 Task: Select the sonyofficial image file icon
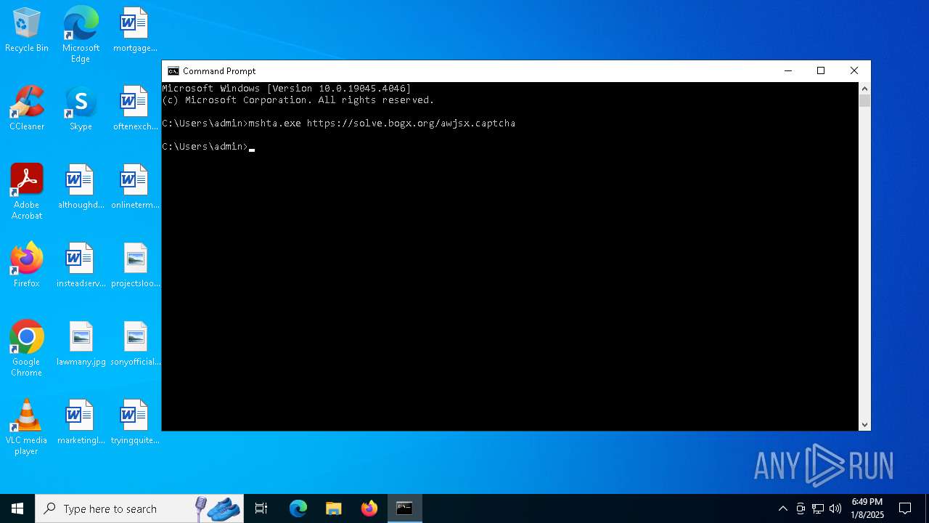tap(135, 344)
